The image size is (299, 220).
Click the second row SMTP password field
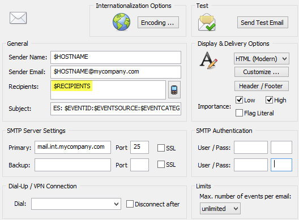coord(281,165)
